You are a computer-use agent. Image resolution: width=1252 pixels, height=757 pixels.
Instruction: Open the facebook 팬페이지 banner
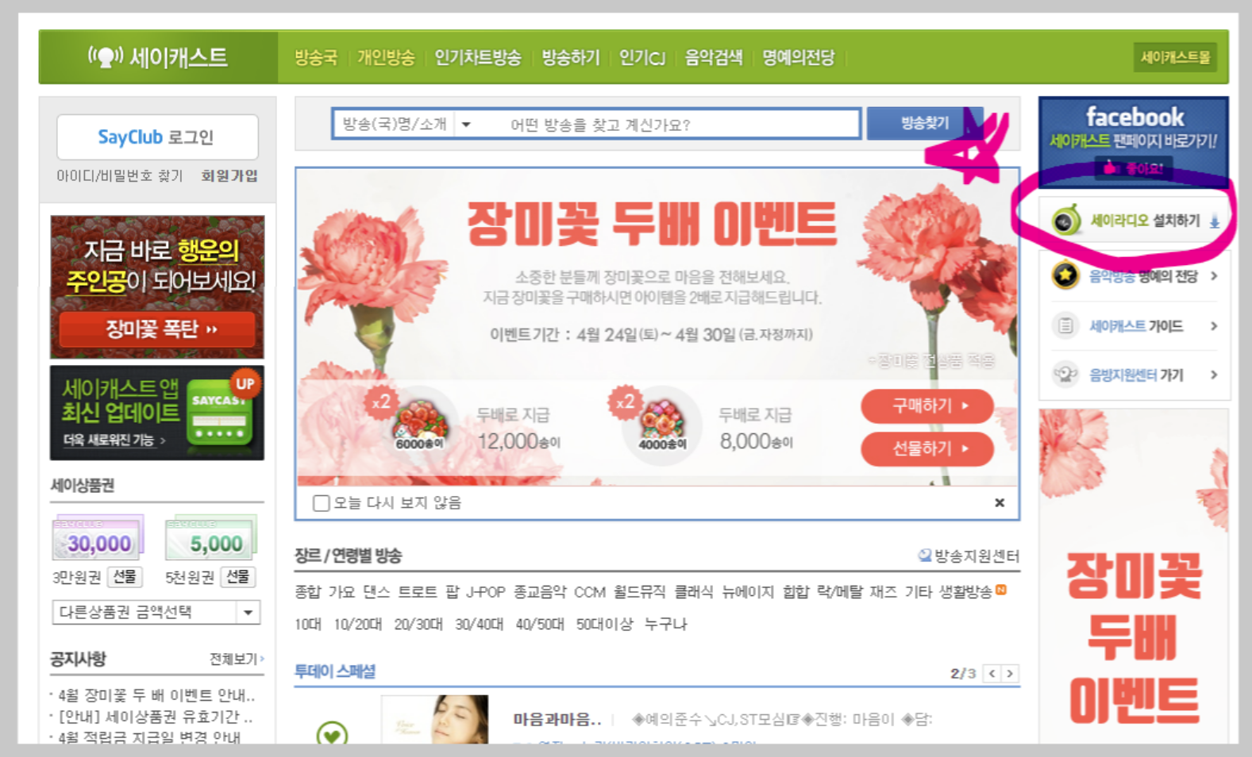(1133, 141)
